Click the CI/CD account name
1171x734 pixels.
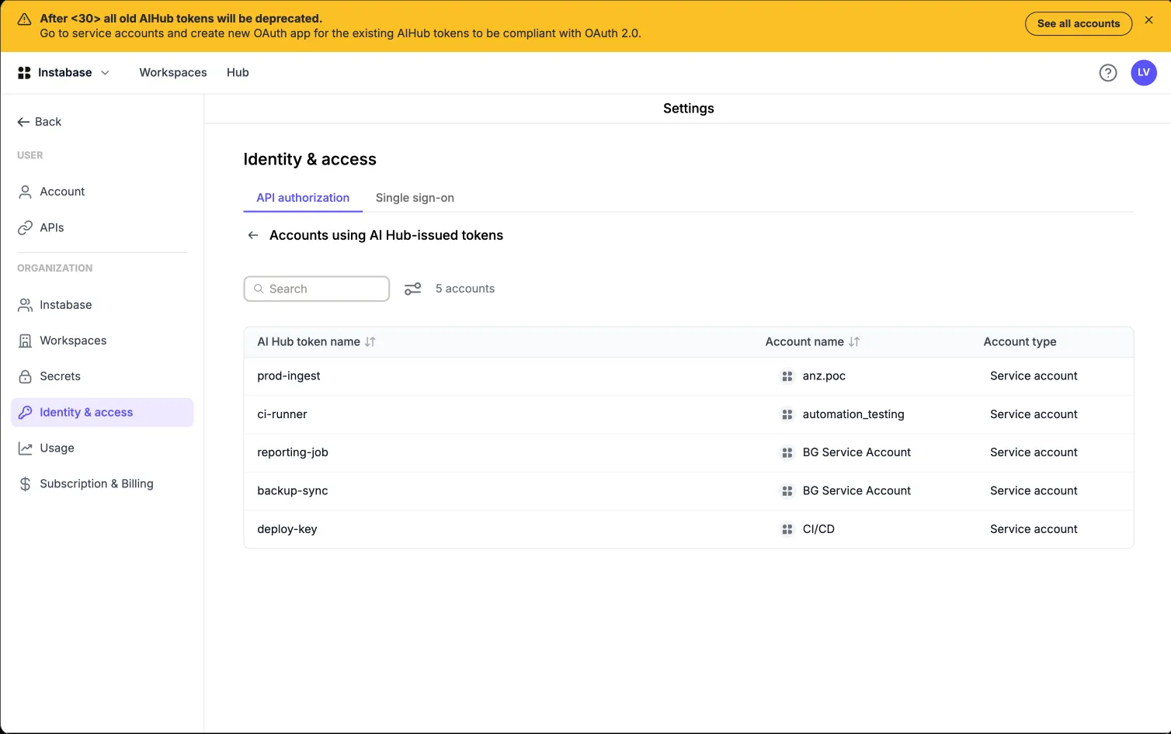(818, 529)
